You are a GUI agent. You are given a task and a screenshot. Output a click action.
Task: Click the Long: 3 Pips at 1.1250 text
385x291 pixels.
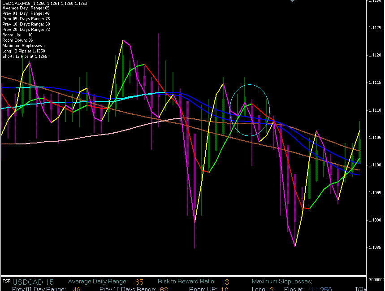[23, 51]
